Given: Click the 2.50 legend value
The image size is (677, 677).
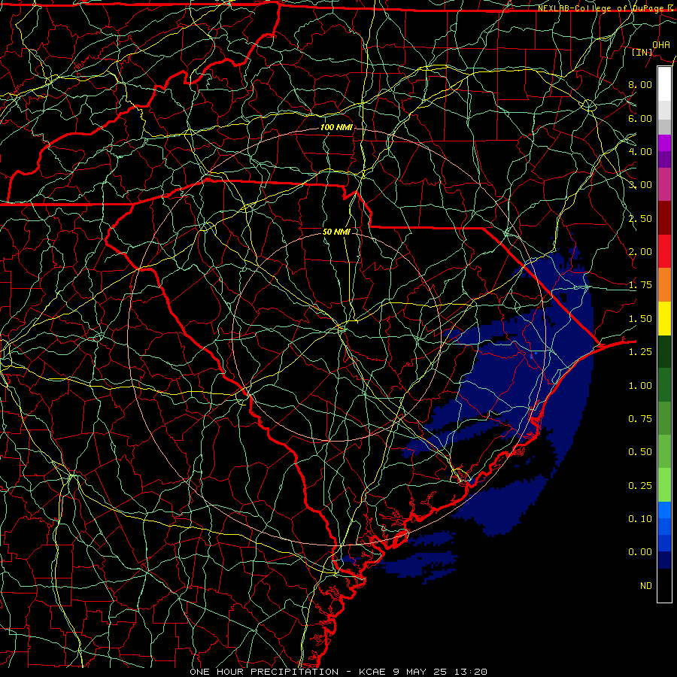Looking at the screenshot, I should (x=640, y=218).
